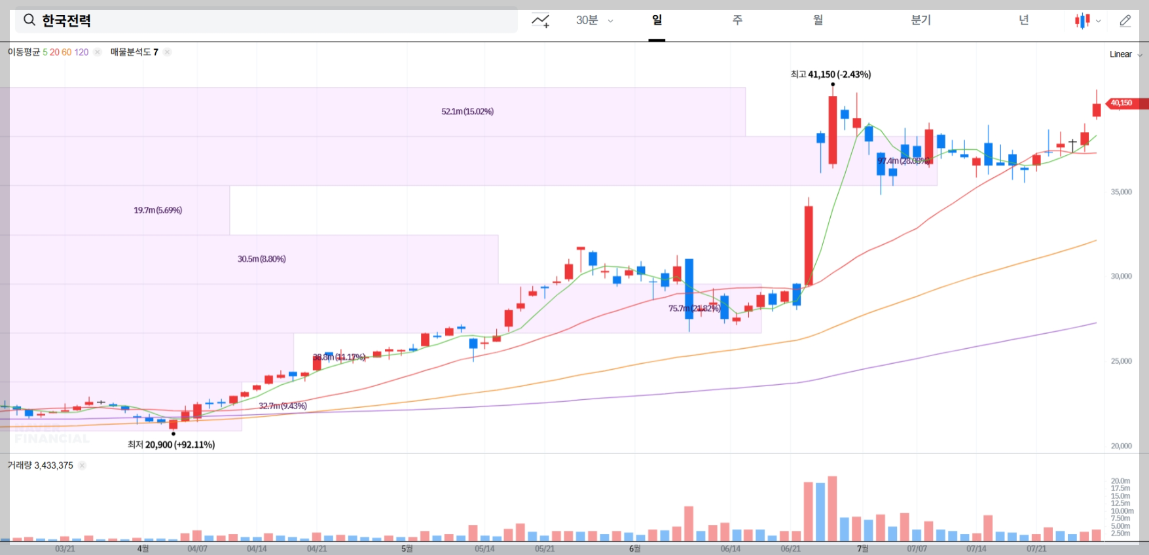Click the search magnifier icon

tap(29, 20)
